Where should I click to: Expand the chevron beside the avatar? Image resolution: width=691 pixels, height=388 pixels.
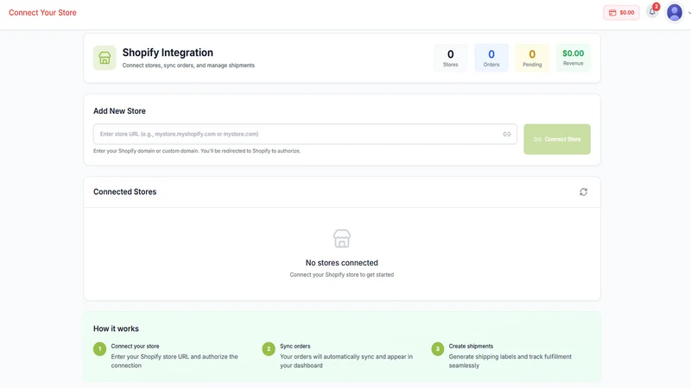coord(688,13)
